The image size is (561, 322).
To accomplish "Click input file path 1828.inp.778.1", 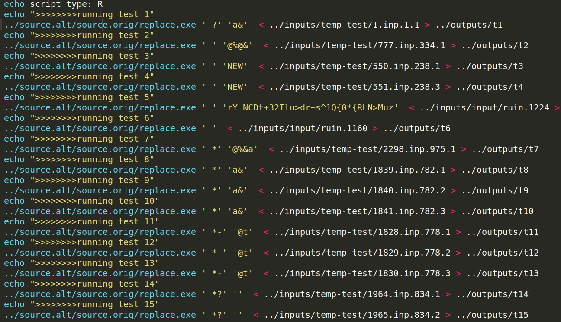I will click(362, 232).
